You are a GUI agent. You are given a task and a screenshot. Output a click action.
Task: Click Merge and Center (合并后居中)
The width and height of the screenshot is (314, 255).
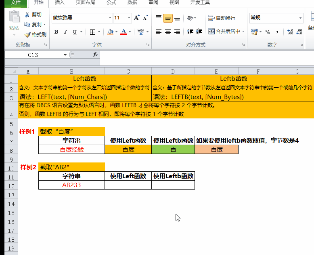(224, 31)
